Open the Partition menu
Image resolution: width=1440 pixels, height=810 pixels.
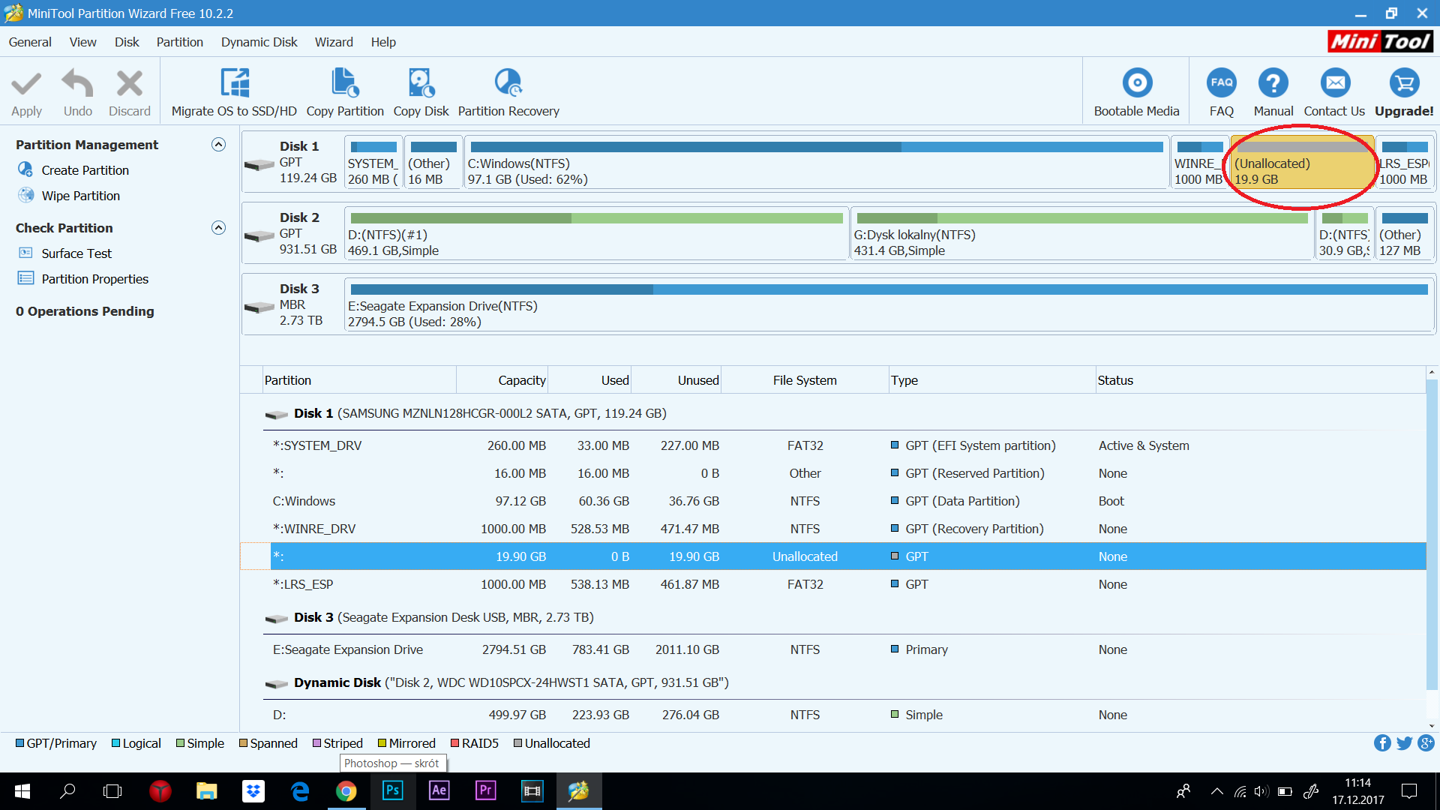(179, 42)
